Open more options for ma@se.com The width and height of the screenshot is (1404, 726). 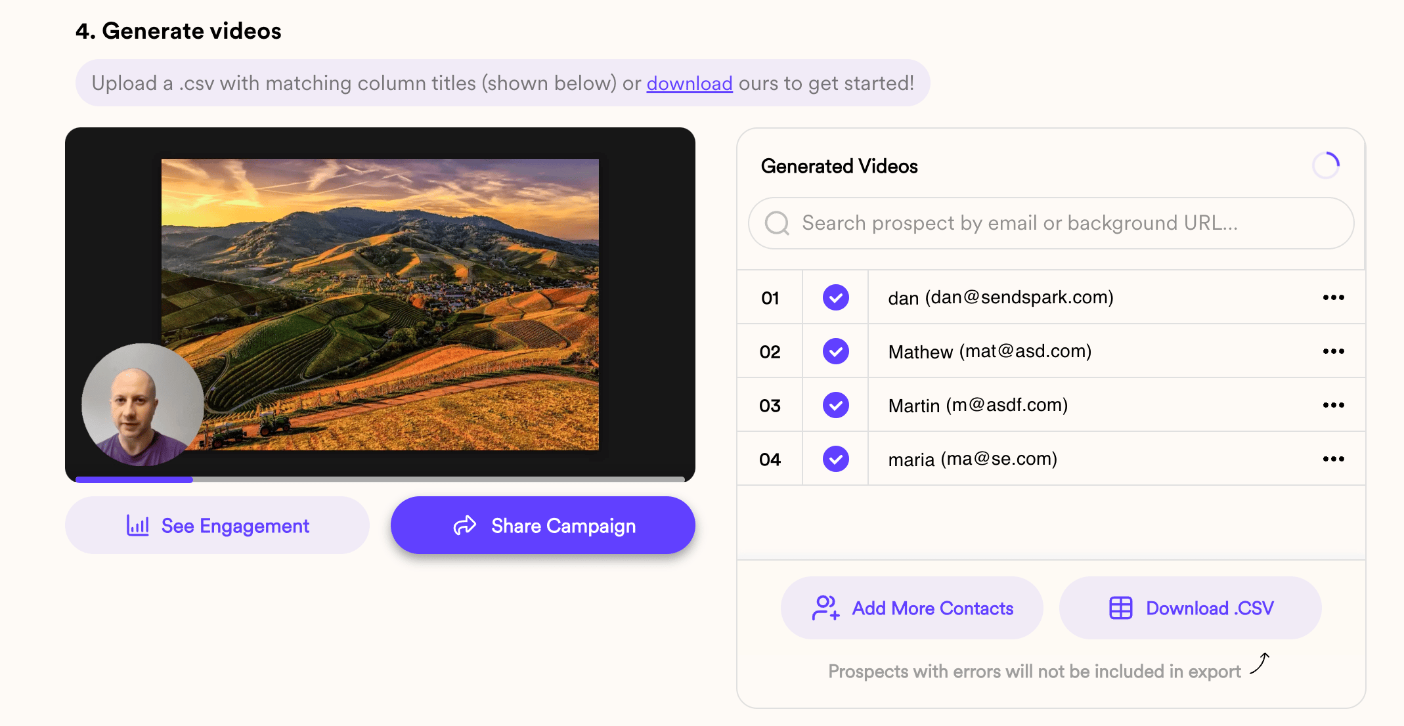click(x=1334, y=459)
